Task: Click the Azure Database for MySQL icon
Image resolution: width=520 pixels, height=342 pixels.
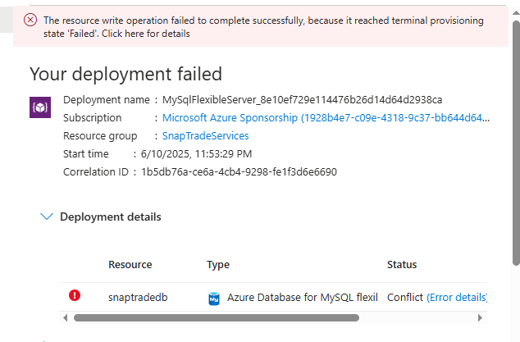Action: (x=214, y=298)
